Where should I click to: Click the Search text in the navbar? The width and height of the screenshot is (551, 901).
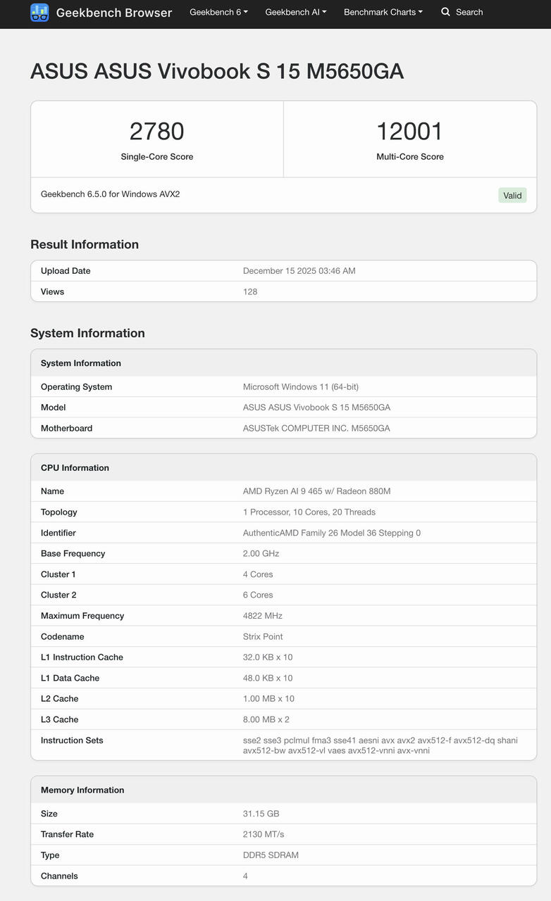(x=469, y=12)
